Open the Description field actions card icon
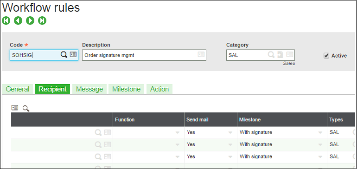 (x=201, y=55)
